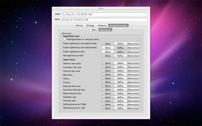Image resolution: width=202 pixels, height=126 pixels.
Task: Set Femoral vein row to Obstruction
Action: [133, 101]
